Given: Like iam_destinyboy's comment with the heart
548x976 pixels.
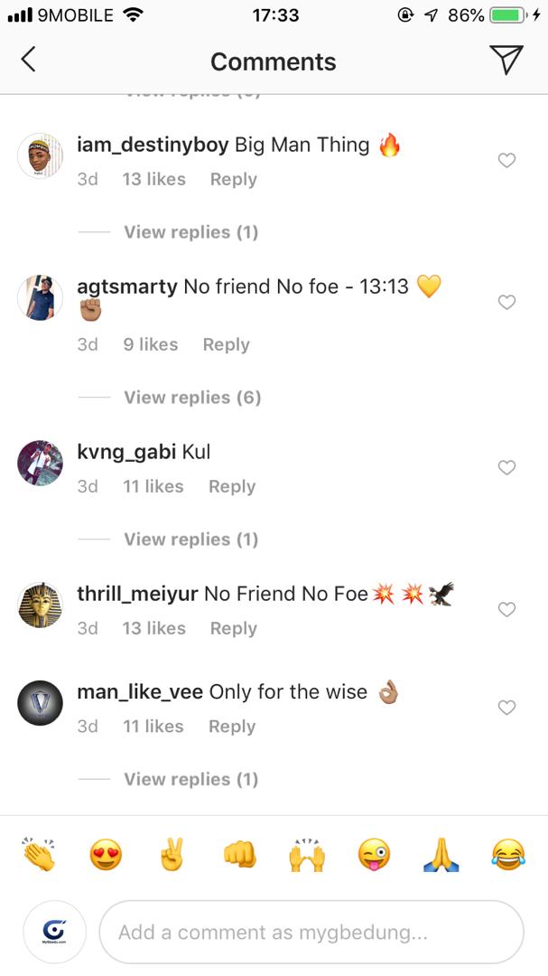Looking at the screenshot, I should click(506, 161).
